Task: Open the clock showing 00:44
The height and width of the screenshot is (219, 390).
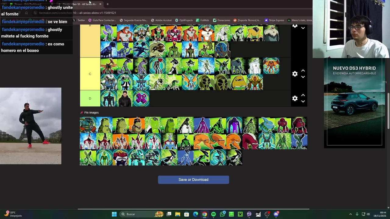Action: pos(380,214)
